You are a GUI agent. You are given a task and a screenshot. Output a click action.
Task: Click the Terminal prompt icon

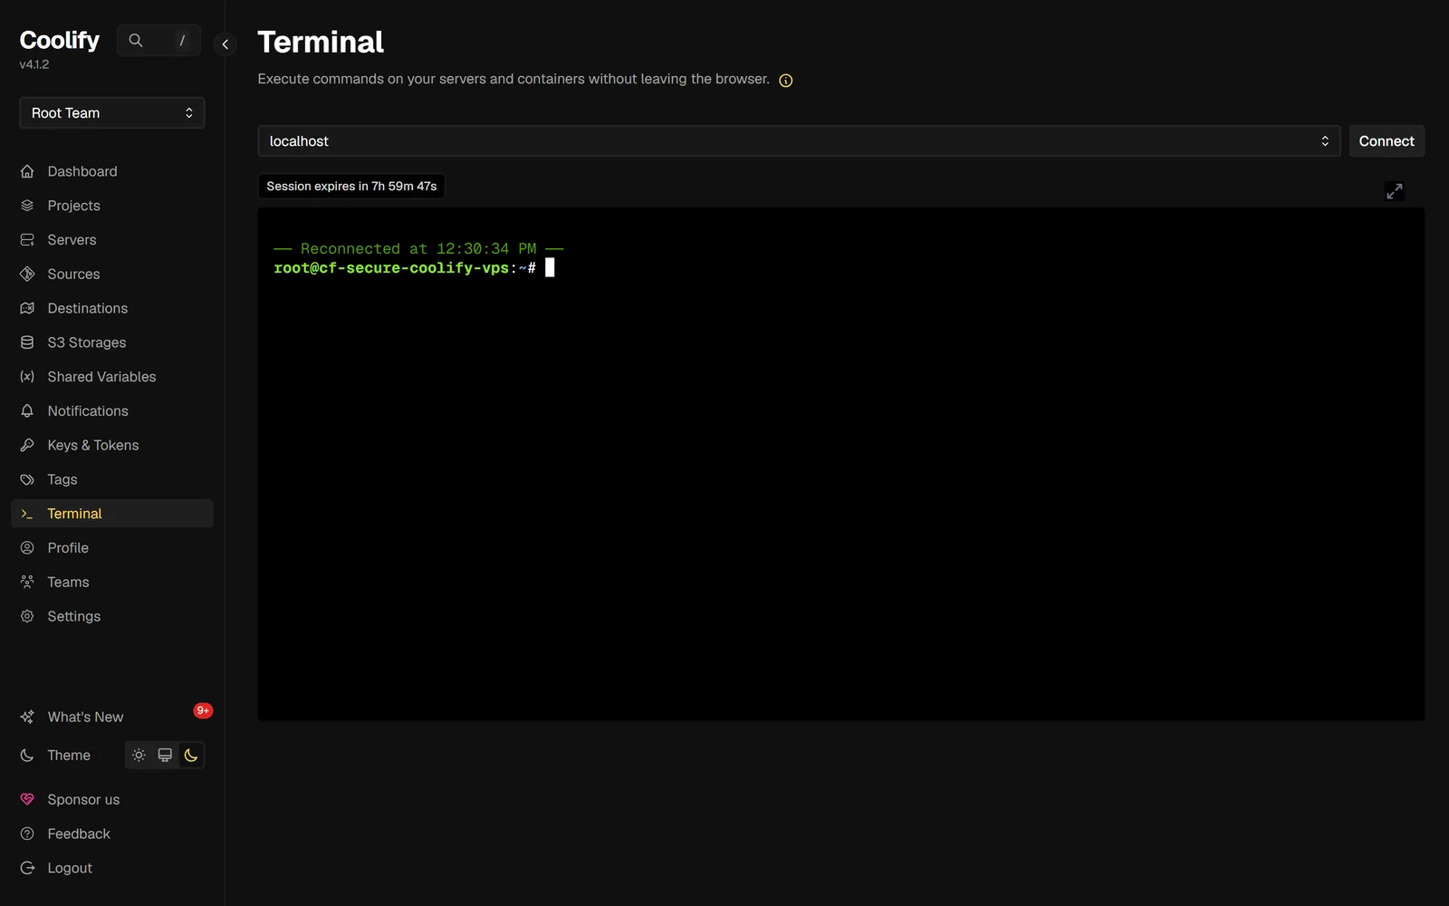coord(27,514)
